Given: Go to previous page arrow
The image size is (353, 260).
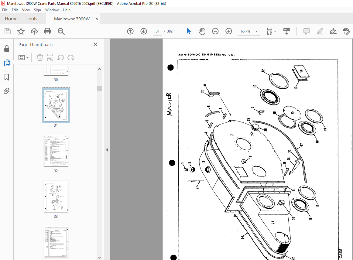Looking at the screenshot, I should pos(130,31).
